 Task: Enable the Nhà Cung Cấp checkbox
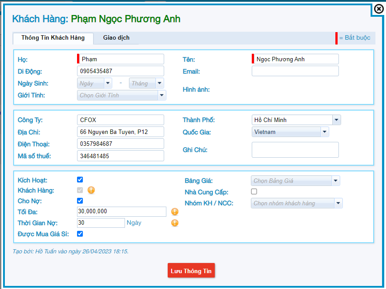254,192
